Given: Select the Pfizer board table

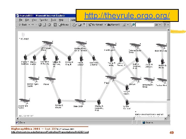Looking at the screenshot, I should tap(111, 78).
